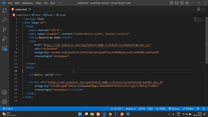
Task: Open IntelliJ IDEA from taskbar
Action: click(116, 114)
